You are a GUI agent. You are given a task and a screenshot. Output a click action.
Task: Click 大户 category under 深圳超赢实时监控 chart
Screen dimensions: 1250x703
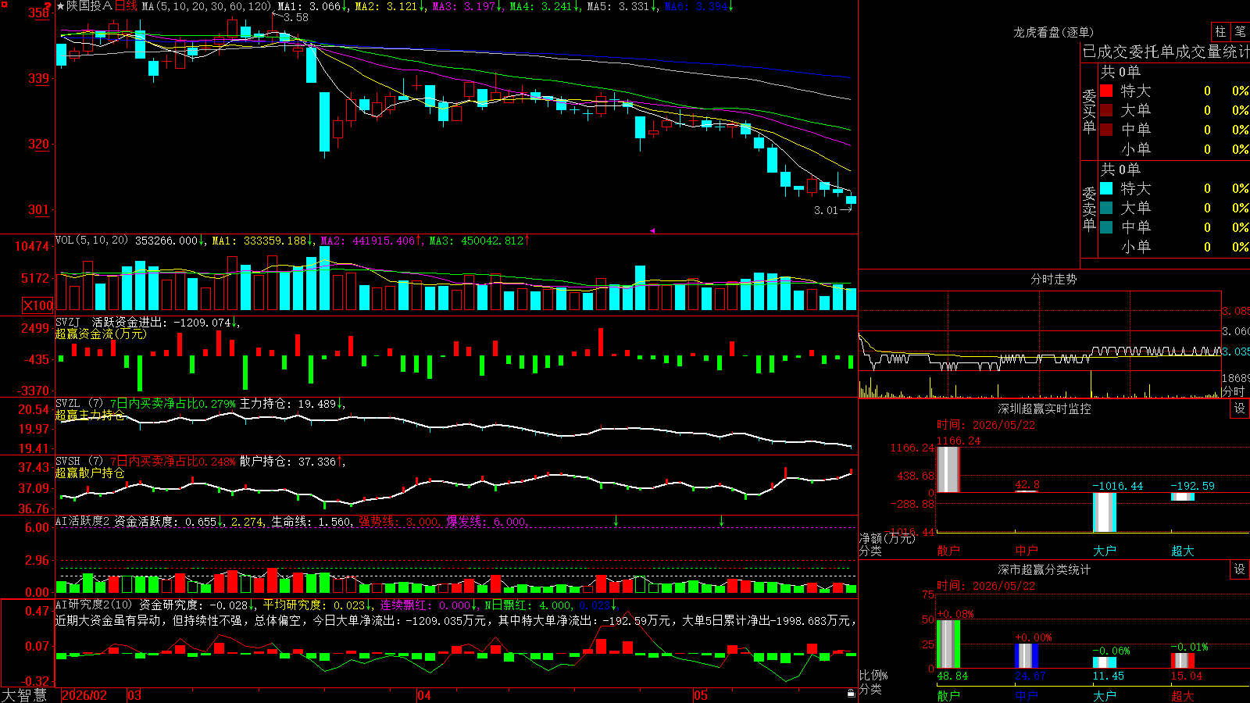click(1105, 551)
